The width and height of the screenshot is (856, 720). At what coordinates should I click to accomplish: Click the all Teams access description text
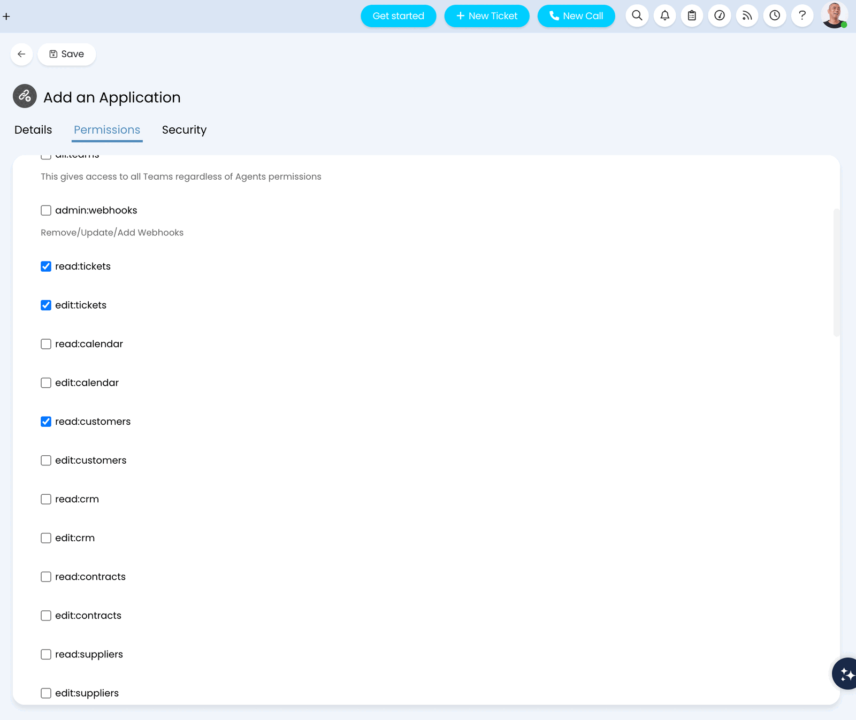coord(181,177)
